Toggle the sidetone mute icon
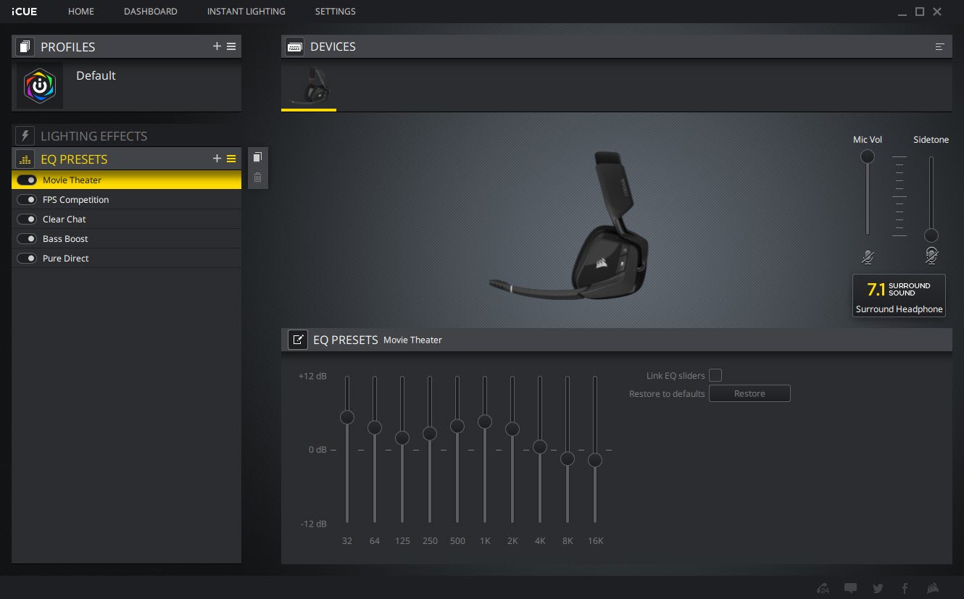The height and width of the screenshot is (599, 964). point(931,256)
